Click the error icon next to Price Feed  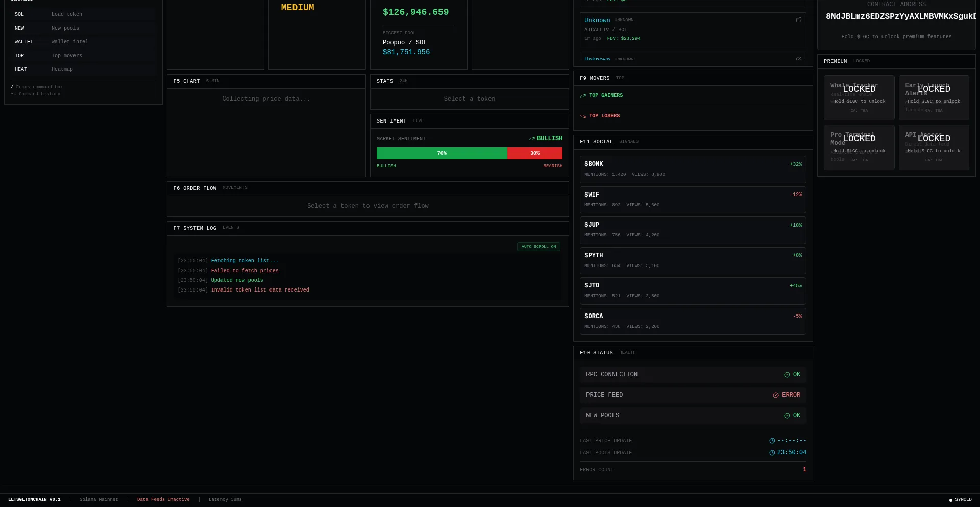tap(775, 395)
